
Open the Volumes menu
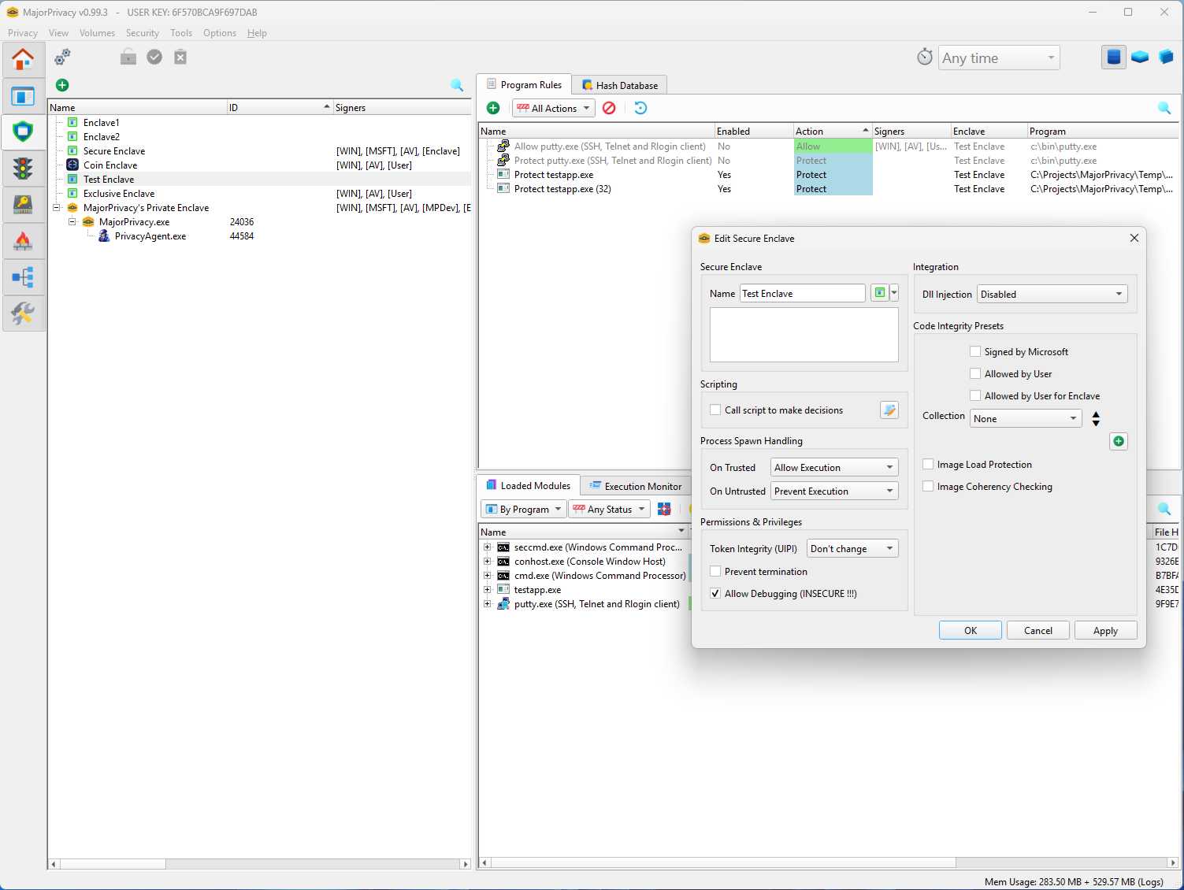tap(97, 33)
